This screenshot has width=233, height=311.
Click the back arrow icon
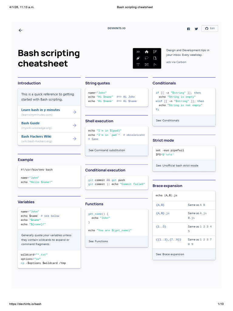coord(20,30)
